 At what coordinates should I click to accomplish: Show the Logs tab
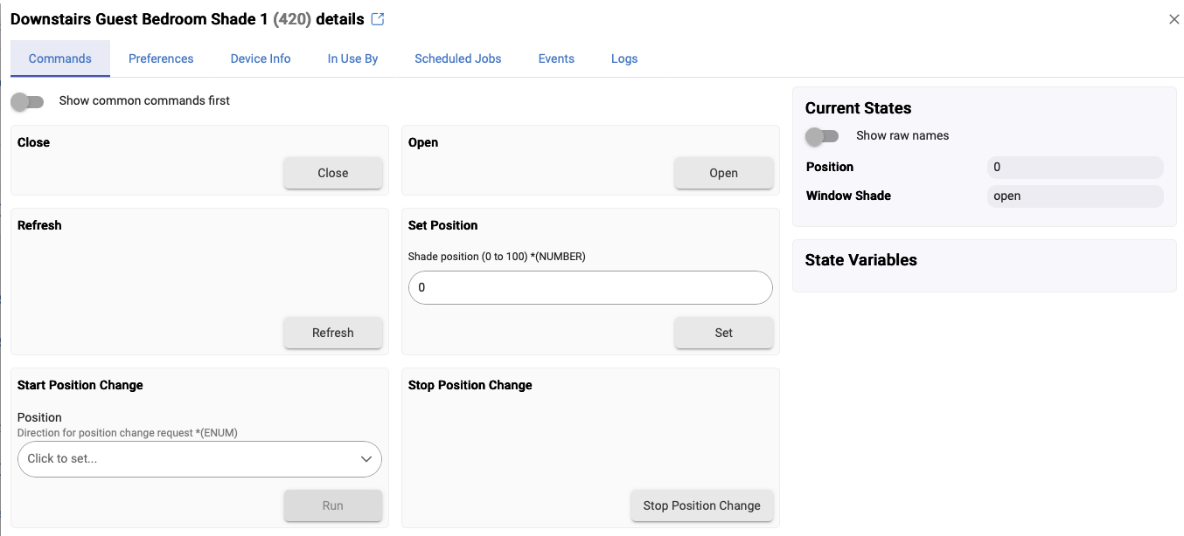(x=624, y=58)
